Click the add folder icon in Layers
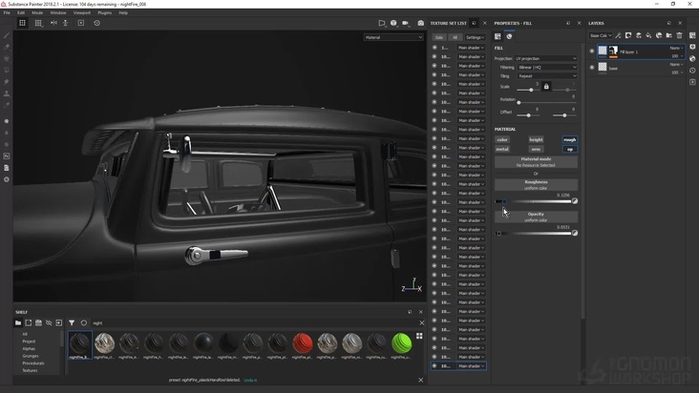The image size is (699, 393). pos(669,35)
